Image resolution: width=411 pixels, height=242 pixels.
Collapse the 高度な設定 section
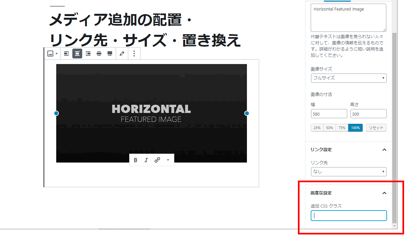[384, 193]
